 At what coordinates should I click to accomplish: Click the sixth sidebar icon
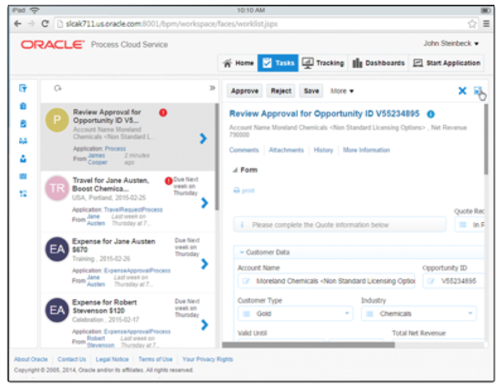(x=23, y=176)
